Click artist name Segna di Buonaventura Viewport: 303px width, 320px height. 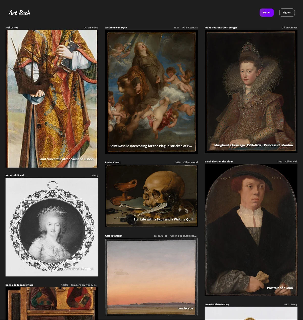click(19, 285)
